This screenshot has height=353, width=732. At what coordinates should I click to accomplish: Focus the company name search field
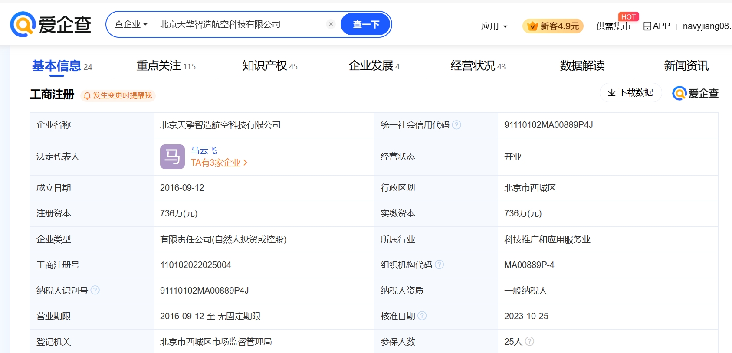coord(241,24)
